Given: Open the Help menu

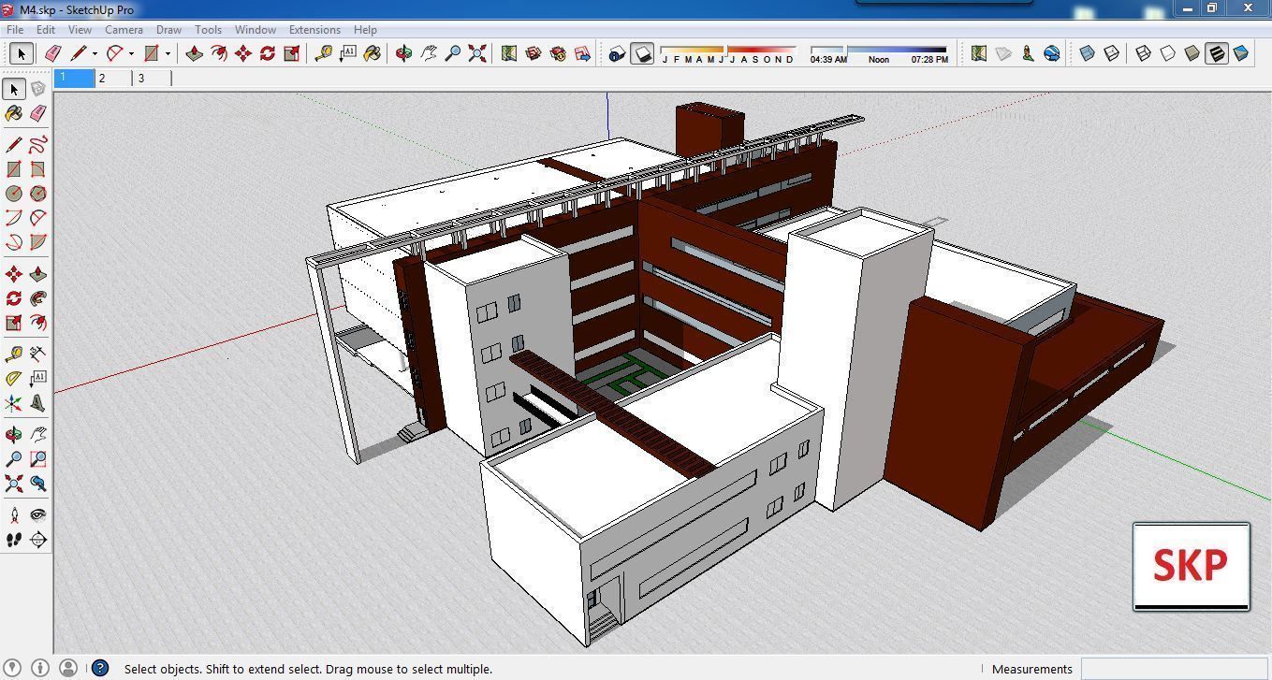Looking at the screenshot, I should tap(365, 30).
